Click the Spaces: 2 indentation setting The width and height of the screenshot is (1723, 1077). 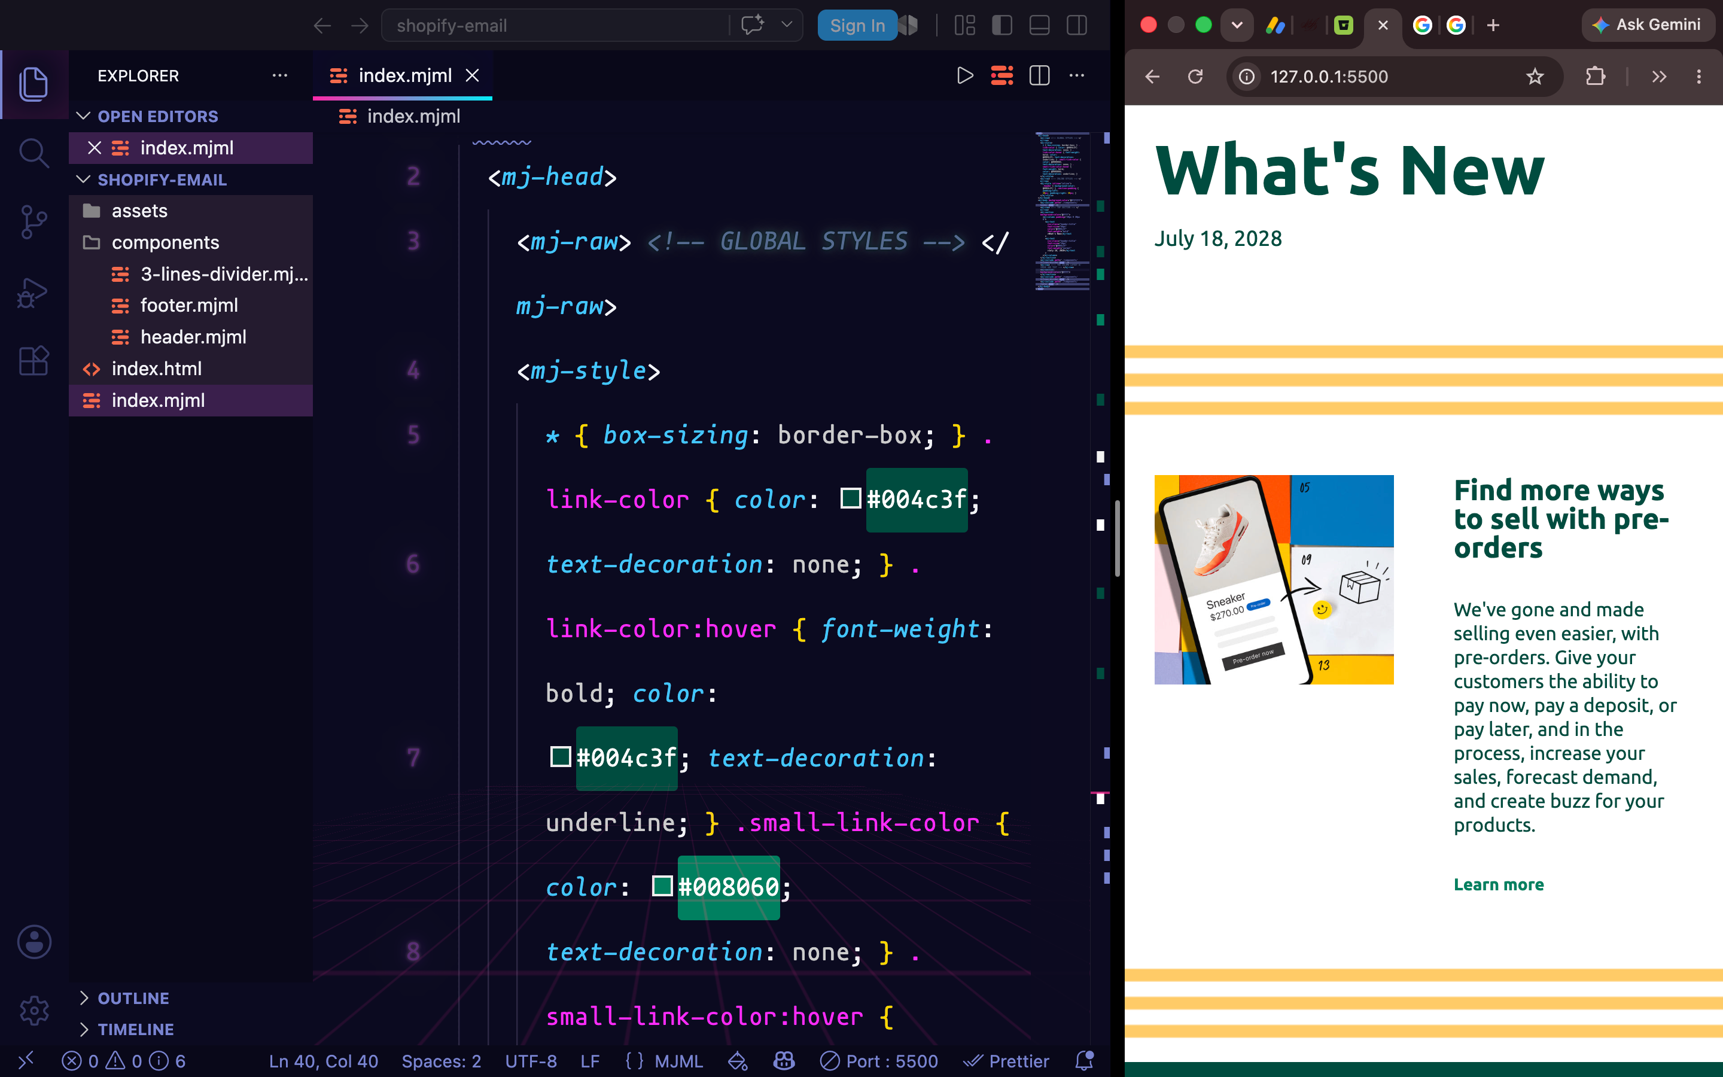click(x=442, y=1061)
